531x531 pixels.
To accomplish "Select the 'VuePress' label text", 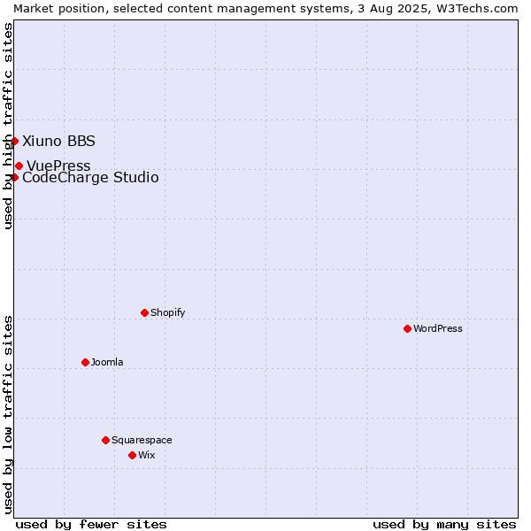I will point(58,166).
